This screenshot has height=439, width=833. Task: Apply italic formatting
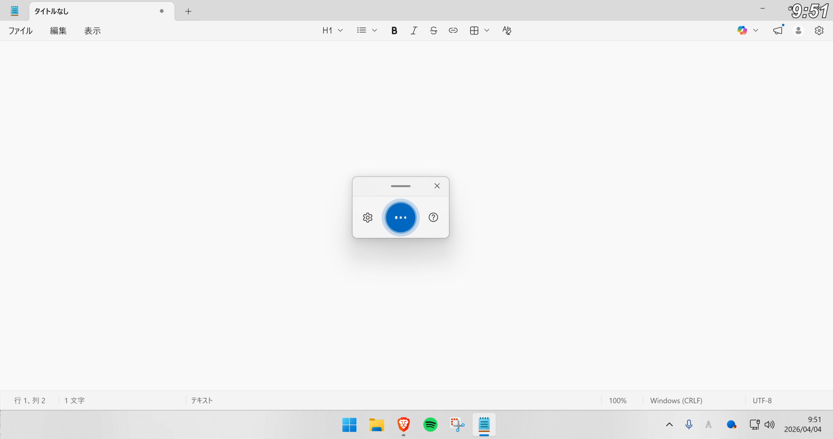(414, 31)
